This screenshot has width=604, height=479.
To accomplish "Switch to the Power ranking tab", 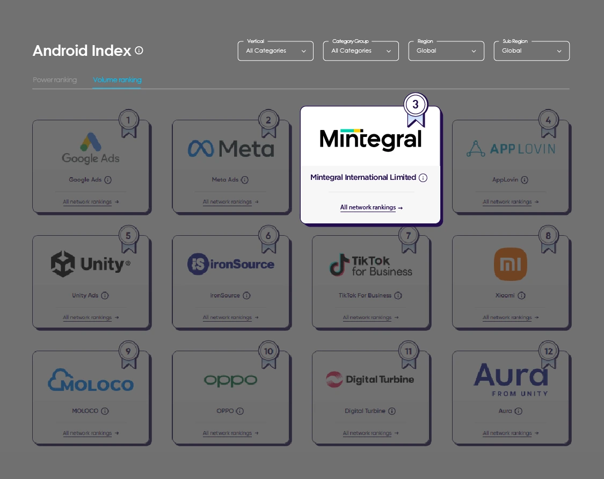I will pos(55,80).
